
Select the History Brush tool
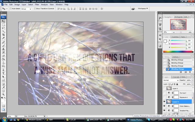pos(3,52)
